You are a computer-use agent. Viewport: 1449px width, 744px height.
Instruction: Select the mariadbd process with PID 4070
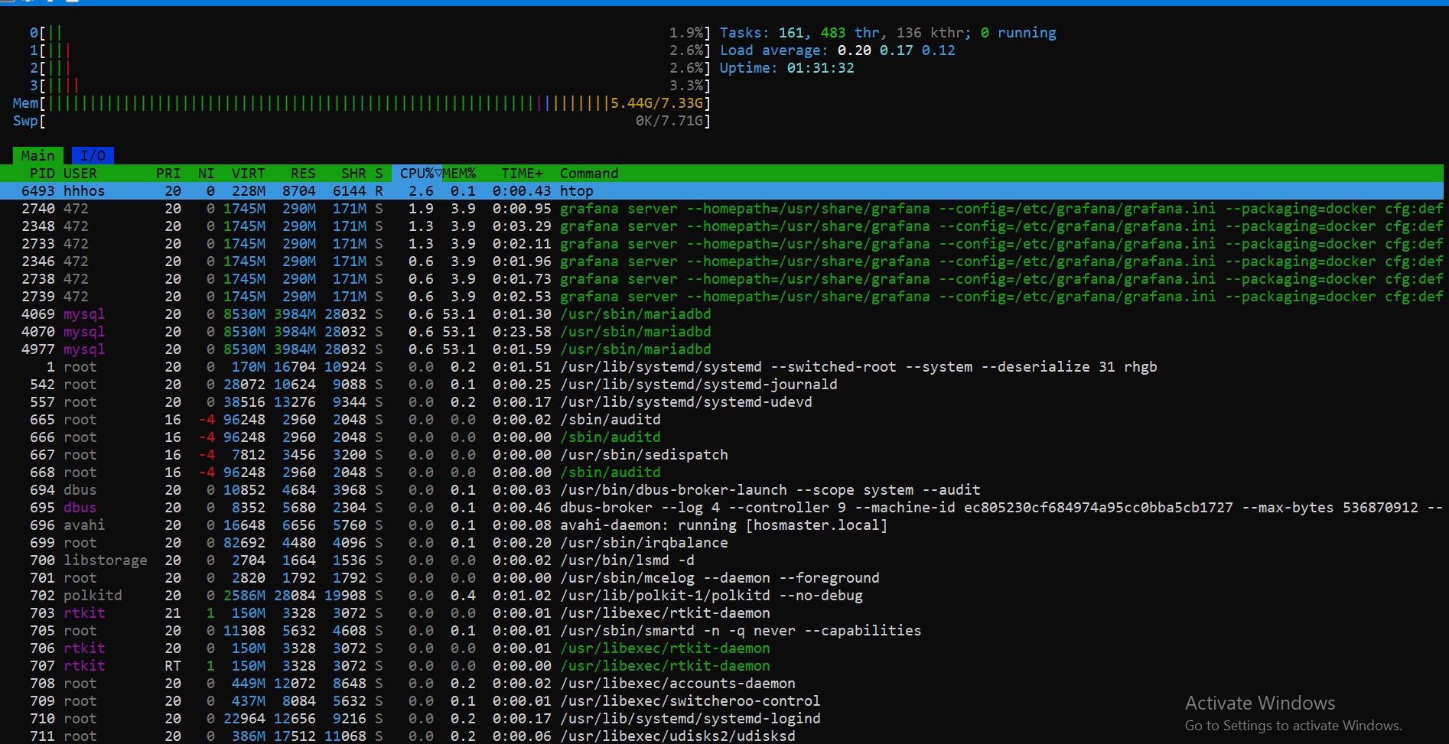pyautogui.click(x=635, y=332)
